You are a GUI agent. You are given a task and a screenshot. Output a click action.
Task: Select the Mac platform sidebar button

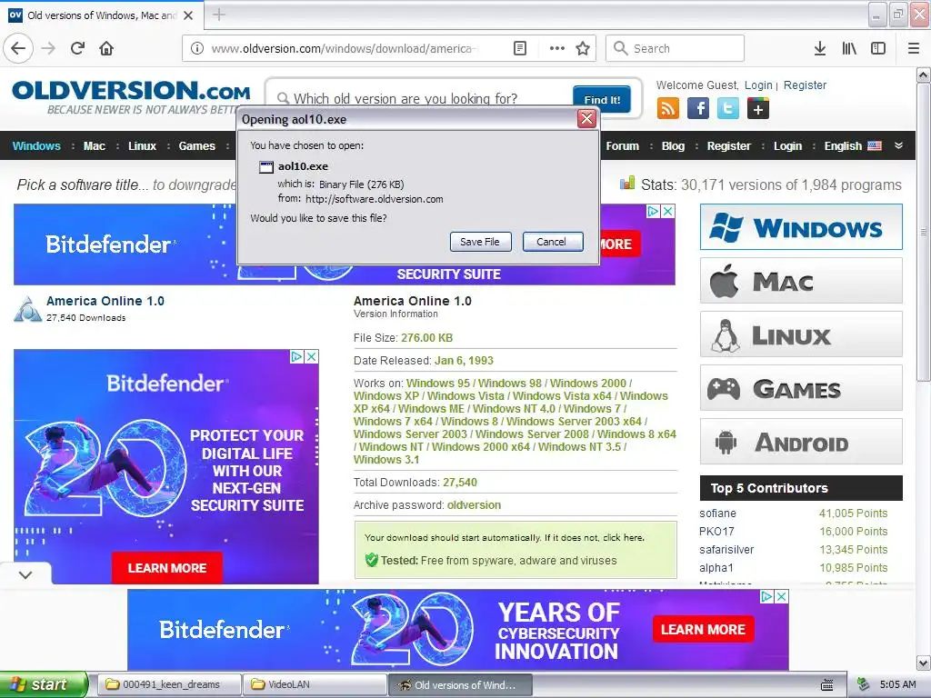(801, 281)
